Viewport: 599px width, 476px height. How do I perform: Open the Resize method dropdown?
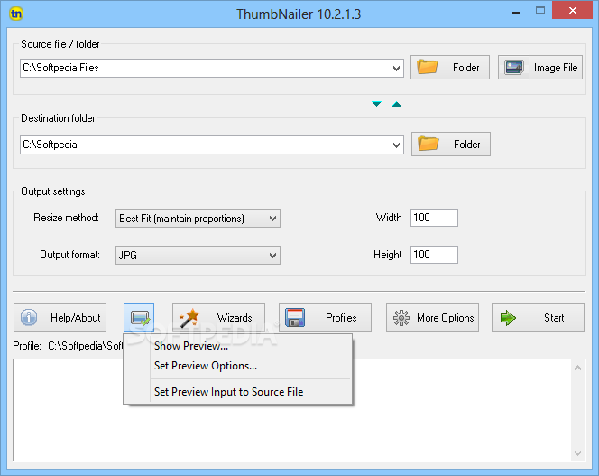click(198, 218)
